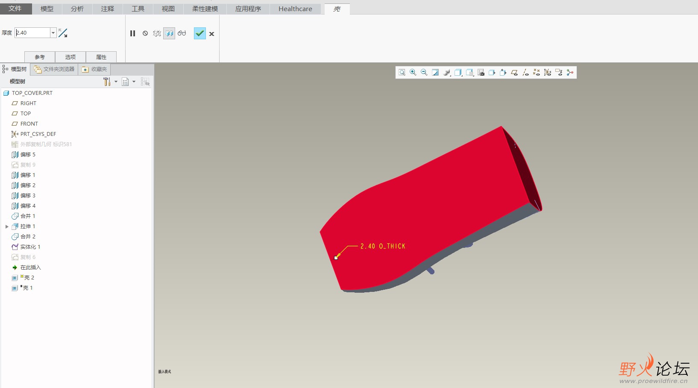The height and width of the screenshot is (388, 698).
Task: Select the 壳 ribbon tab
Action: tap(337, 9)
